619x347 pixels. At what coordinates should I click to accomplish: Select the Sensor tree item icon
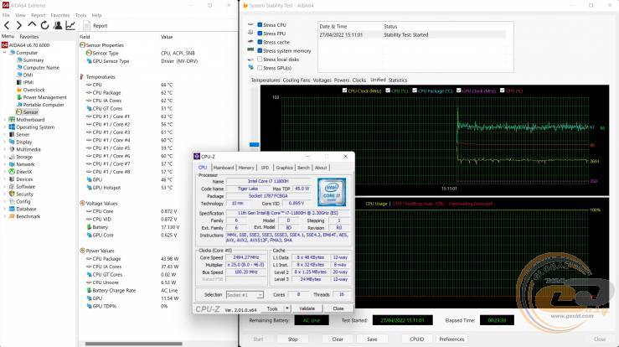18,112
